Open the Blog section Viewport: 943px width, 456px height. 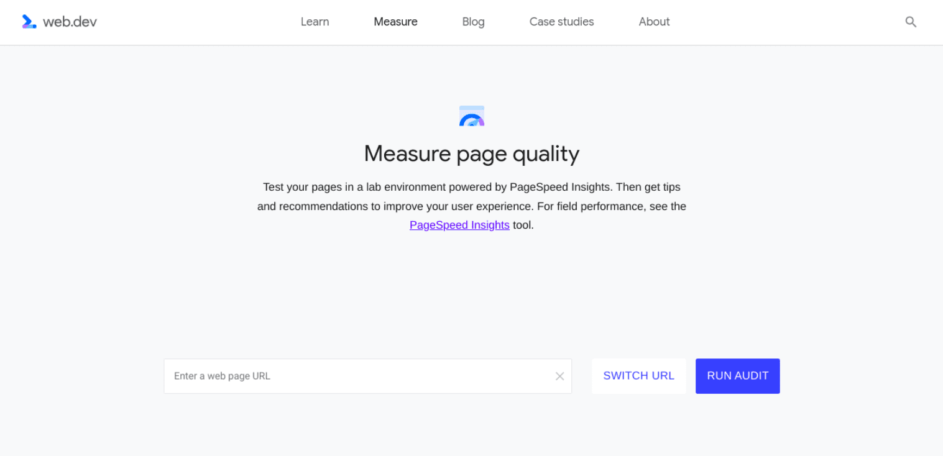pyautogui.click(x=473, y=21)
